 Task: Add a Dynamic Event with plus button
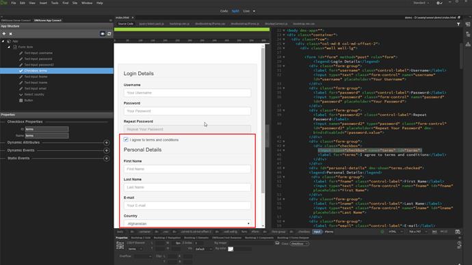point(106,150)
